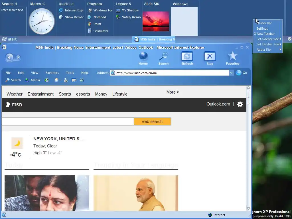292x219 pixels.
Task: Open History with the green clock icon
Action: (46, 80)
